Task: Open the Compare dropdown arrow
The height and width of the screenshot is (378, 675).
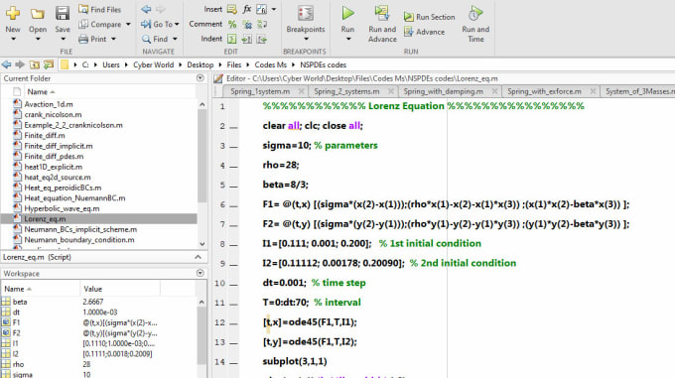Action: coord(128,24)
